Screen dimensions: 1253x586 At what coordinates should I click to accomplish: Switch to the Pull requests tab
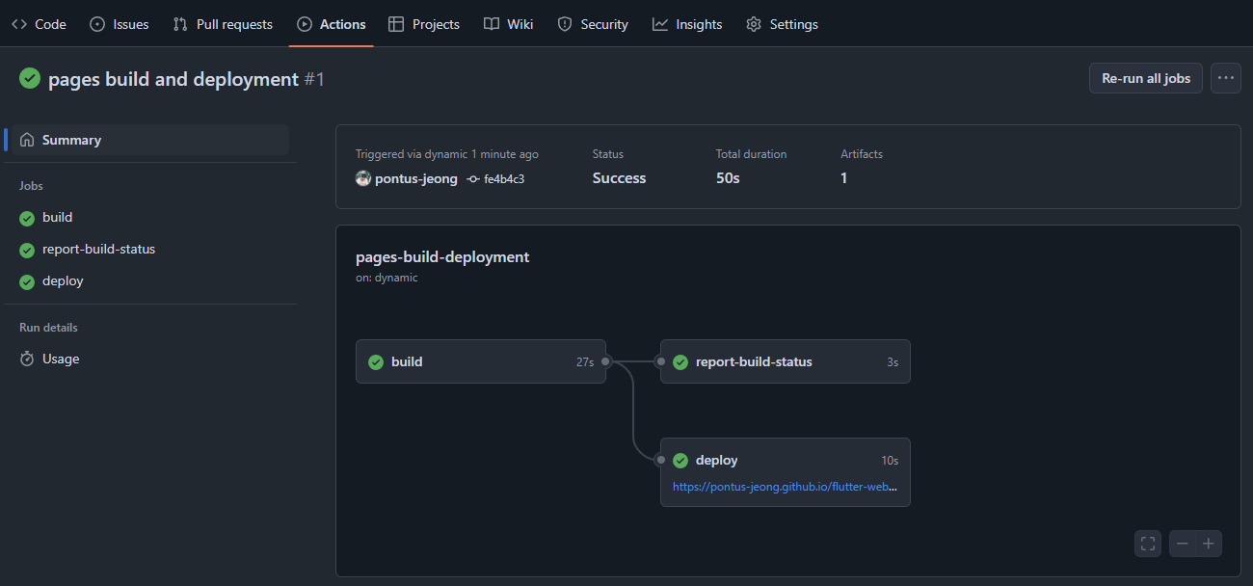(x=223, y=24)
